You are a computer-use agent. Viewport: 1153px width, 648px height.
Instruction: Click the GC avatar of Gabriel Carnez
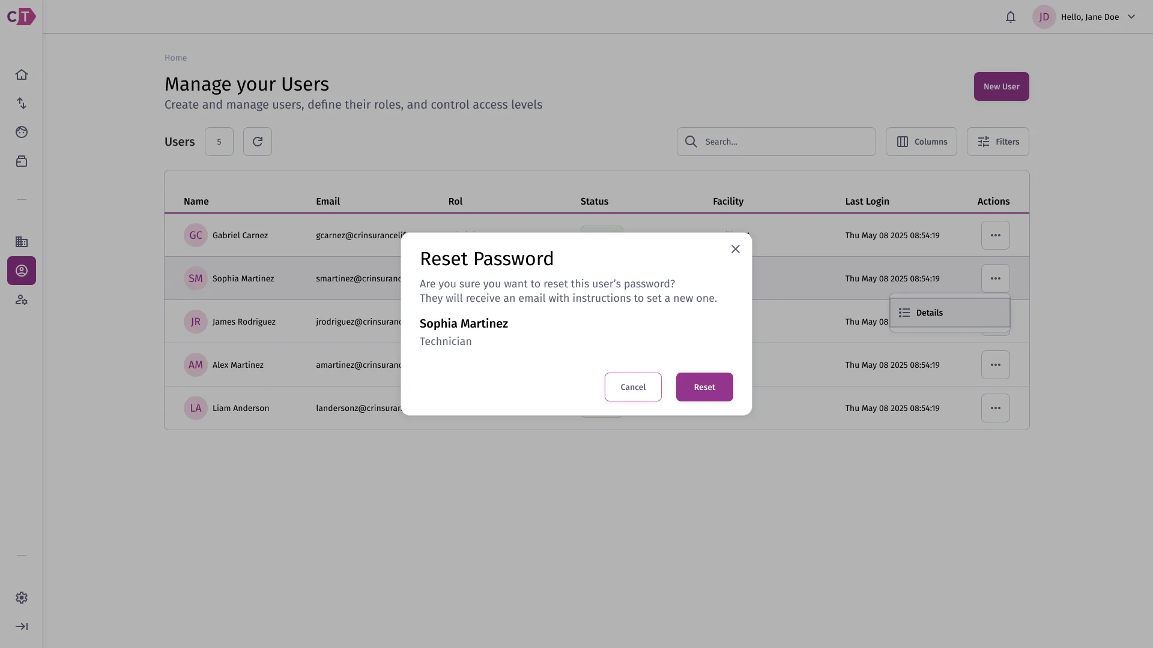click(x=196, y=235)
